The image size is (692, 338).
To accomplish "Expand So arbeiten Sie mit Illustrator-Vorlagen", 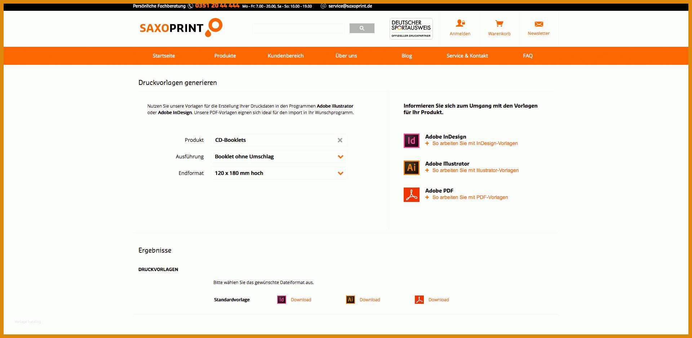I will (x=475, y=170).
